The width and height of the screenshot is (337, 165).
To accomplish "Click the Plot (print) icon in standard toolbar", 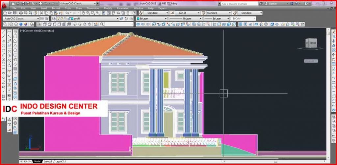I will tap(21, 13).
